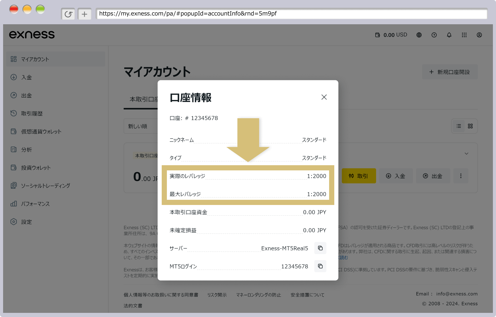This screenshot has width=496, height=317.
Task: Switch to list view layout
Action: pos(459,126)
